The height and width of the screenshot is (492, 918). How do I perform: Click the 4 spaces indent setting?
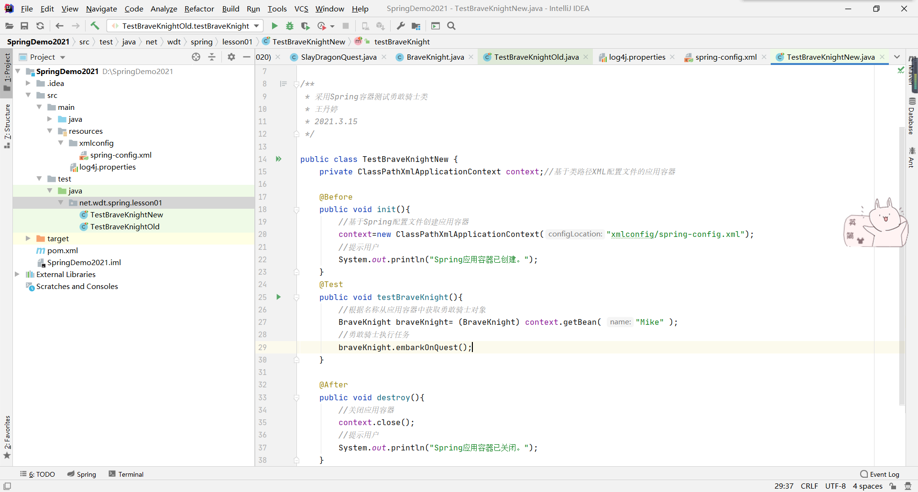867,486
